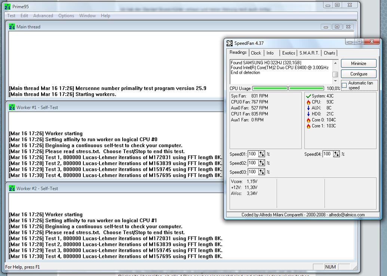Click the SpeedFan fan icon in title bar

pos(230,43)
